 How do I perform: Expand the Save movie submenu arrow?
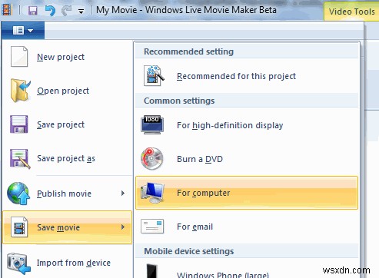tap(123, 227)
